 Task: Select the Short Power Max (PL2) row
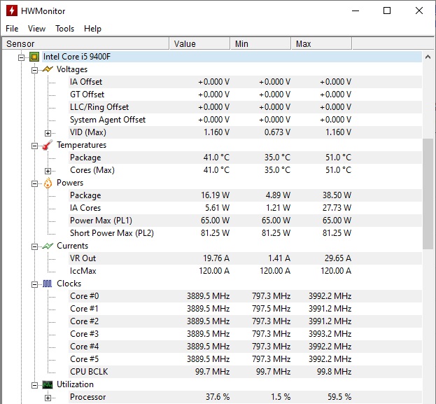point(246,233)
